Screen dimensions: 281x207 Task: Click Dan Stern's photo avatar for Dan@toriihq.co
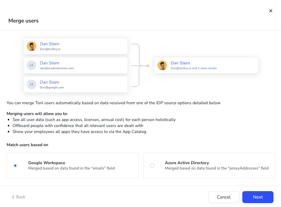coord(31,46)
